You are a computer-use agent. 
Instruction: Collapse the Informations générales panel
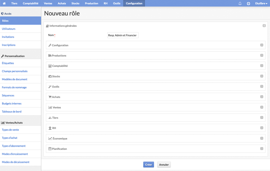click(264, 26)
